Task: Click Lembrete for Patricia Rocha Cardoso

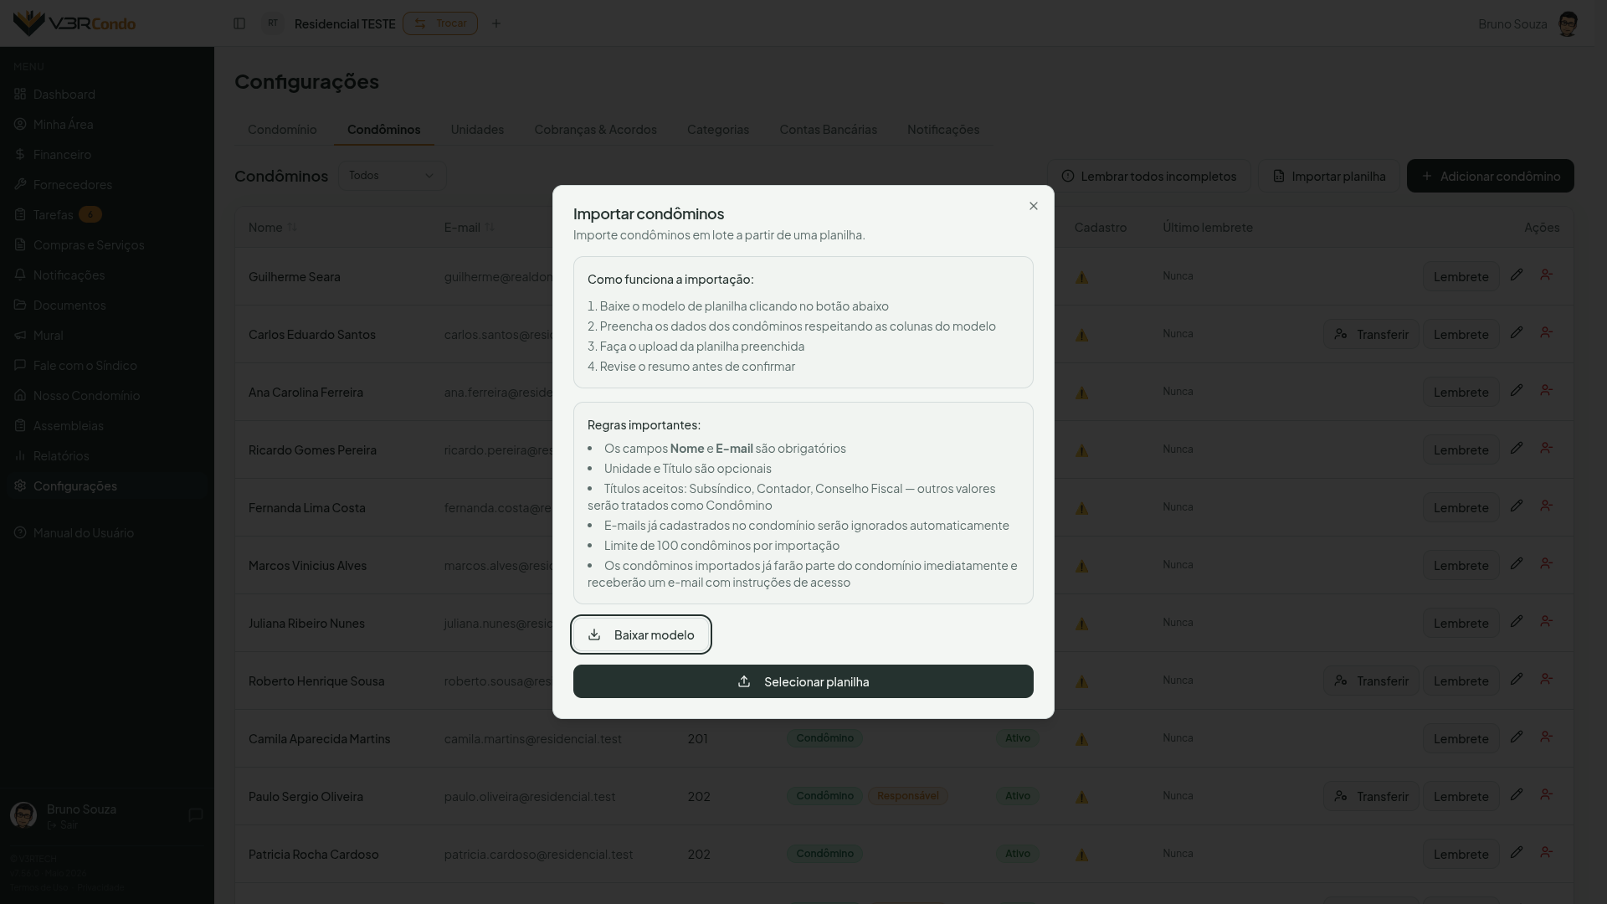Action: pos(1461,854)
